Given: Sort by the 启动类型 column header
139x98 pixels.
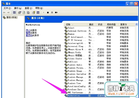Looking at the screenshot, I should coord(112,24).
